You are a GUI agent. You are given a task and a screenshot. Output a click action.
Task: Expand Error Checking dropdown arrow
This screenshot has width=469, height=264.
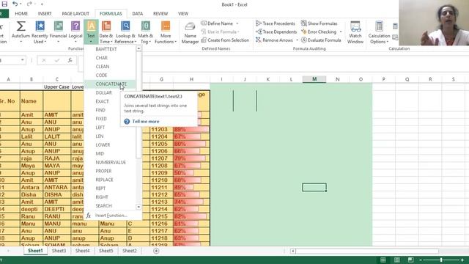coord(341,32)
